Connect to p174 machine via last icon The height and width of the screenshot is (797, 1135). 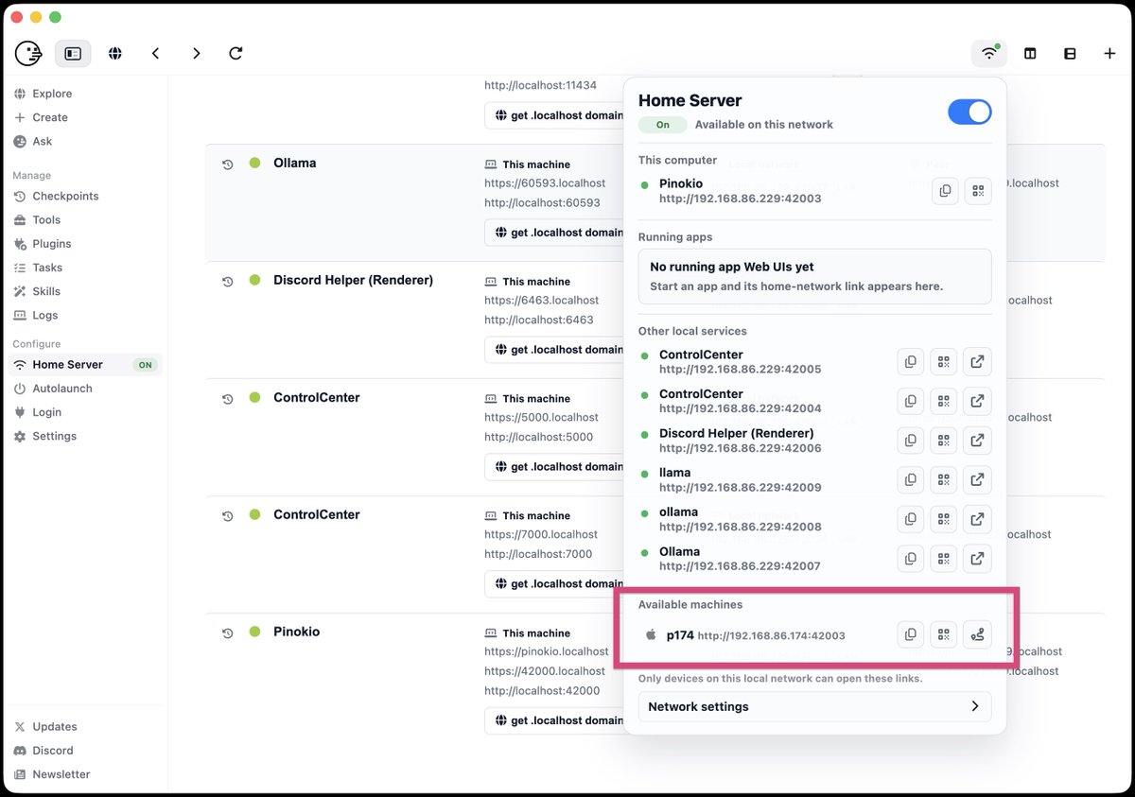pyautogui.click(x=977, y=634)
